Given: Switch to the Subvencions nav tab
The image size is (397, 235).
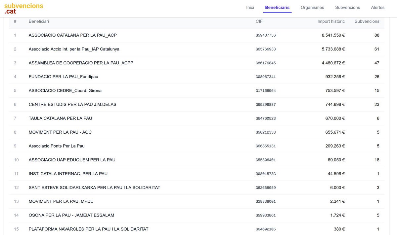Looking at the screenshot, I should click(347, 7).
